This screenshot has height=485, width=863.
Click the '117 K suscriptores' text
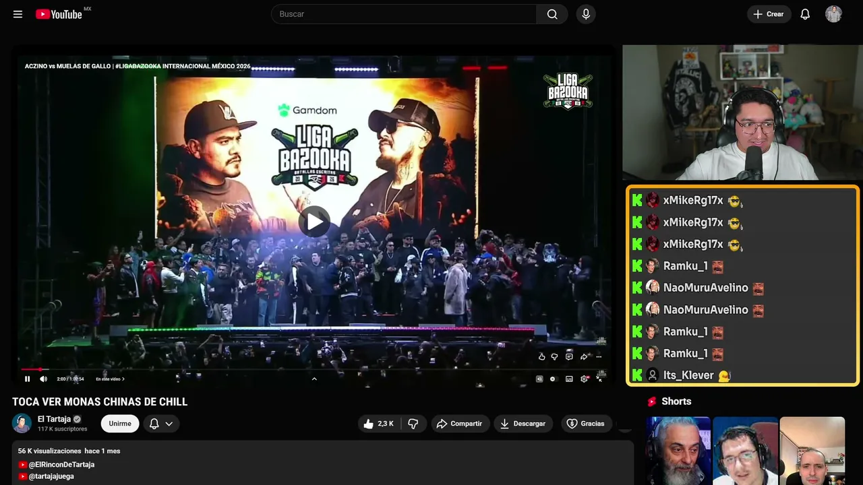[63, 429]
